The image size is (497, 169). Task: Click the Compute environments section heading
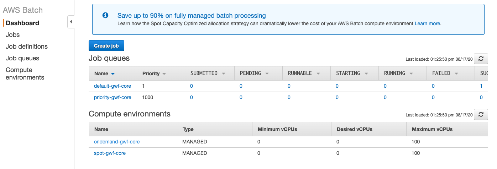click(x=130, y=114)
